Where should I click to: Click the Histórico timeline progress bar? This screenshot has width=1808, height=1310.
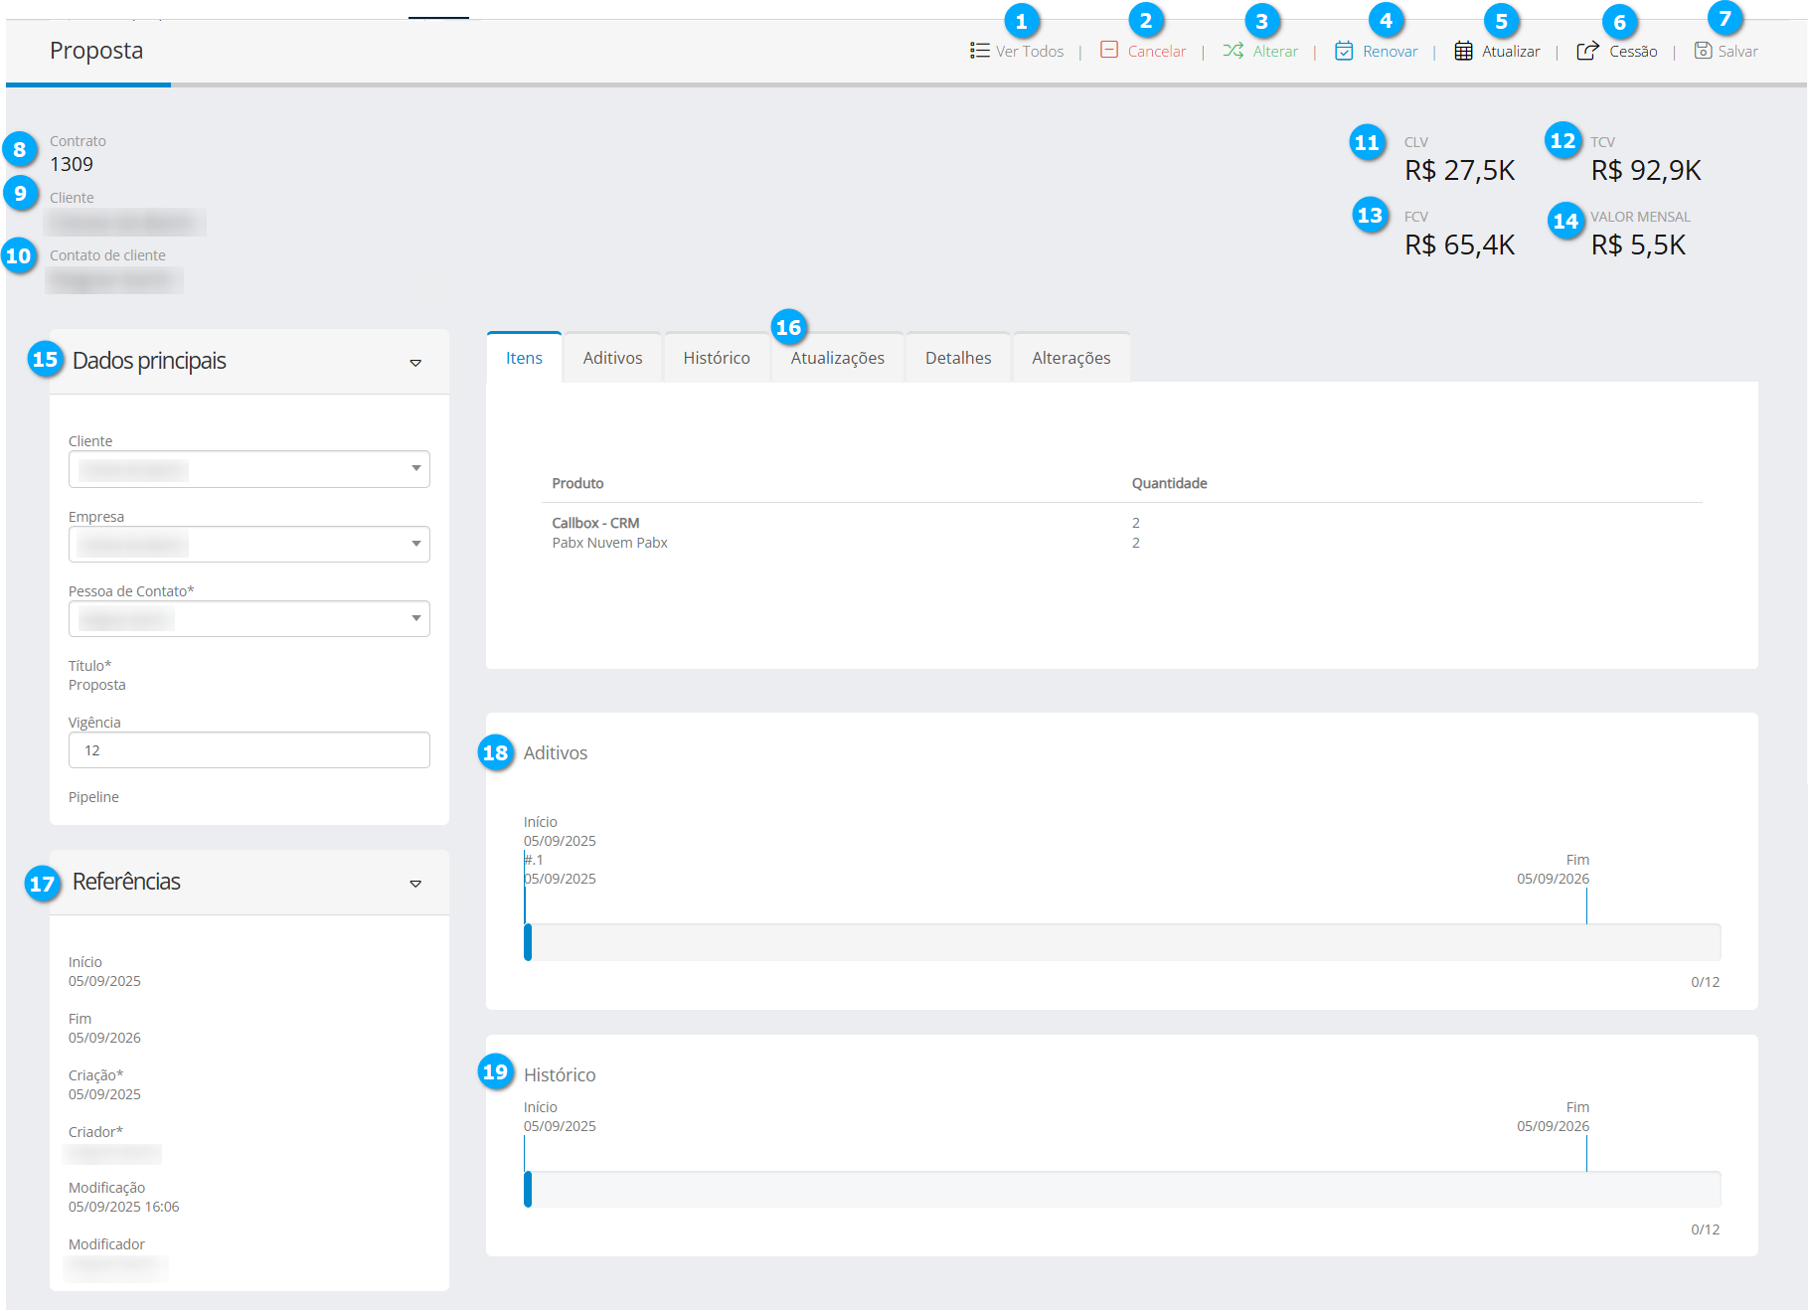pyautogui.click(x=1122, y=1190)
